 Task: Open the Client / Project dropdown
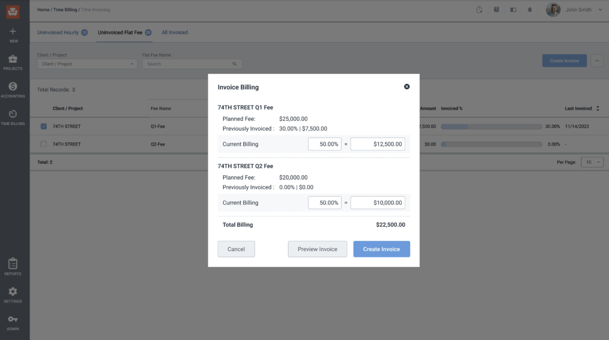(87, 64)
